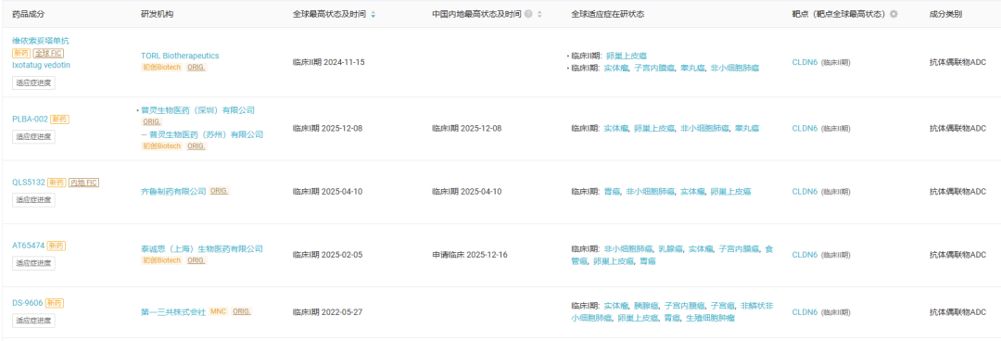Click the 内地FIC tag beside QLS5132
1001x341 pixels.
[83, 182]
